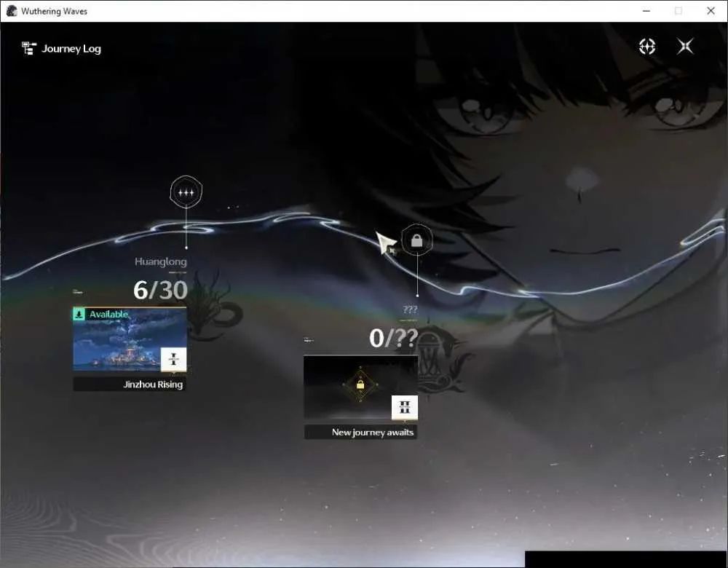Minimize the Wuthering Waves window
The image size is (728, 568).
(646, 11)
